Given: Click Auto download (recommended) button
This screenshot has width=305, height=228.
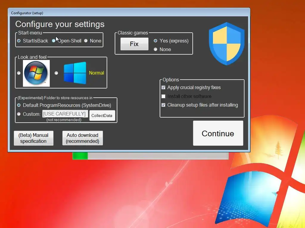Looking at the screenshot, I should pyautogui.click(x=83, y=138).
